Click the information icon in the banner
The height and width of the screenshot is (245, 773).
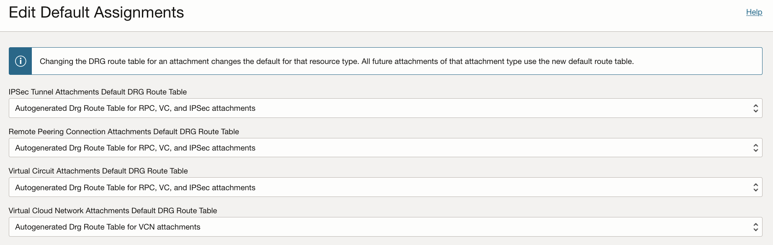pyautogui.click(x=20, y=61)
